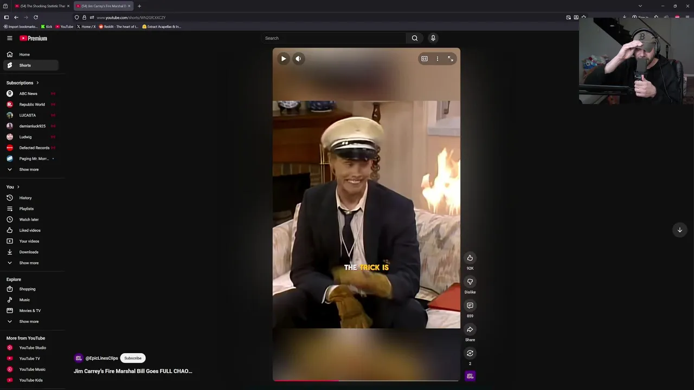Open the Jim Carrey's Fire Marshal Bill title
Viewport: 694px width, 390px height.
tap(133, 371)
